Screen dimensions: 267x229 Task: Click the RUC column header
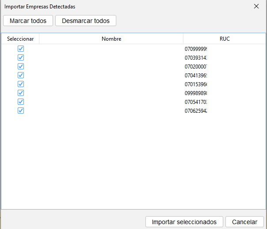(x=225, y=39)
